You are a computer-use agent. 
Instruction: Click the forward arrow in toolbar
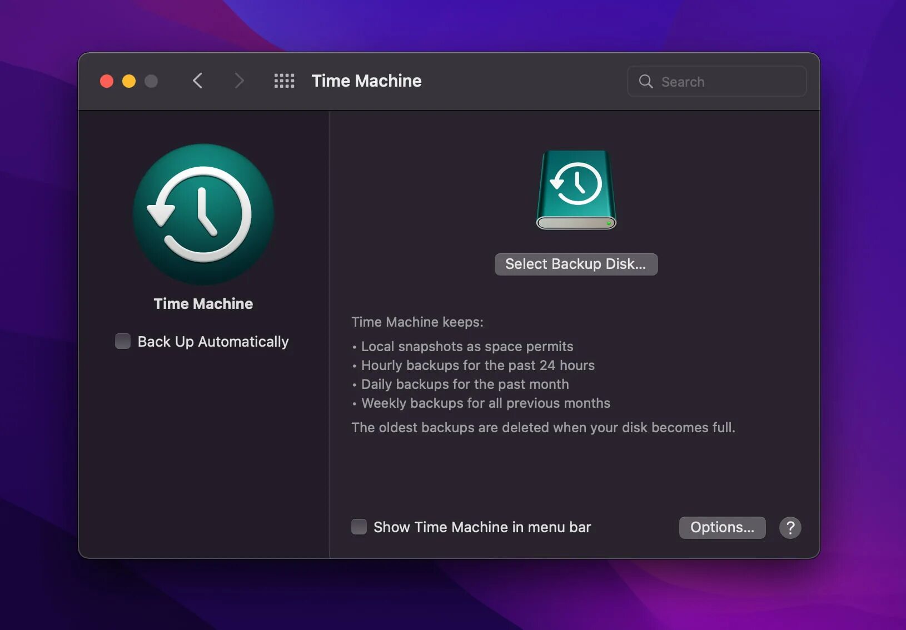[x=239, y=81]
